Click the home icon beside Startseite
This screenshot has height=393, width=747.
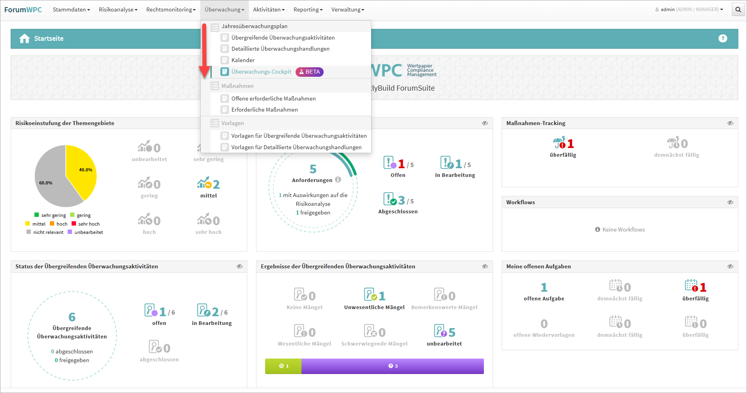pyautogui.click(x=25, y=38)
